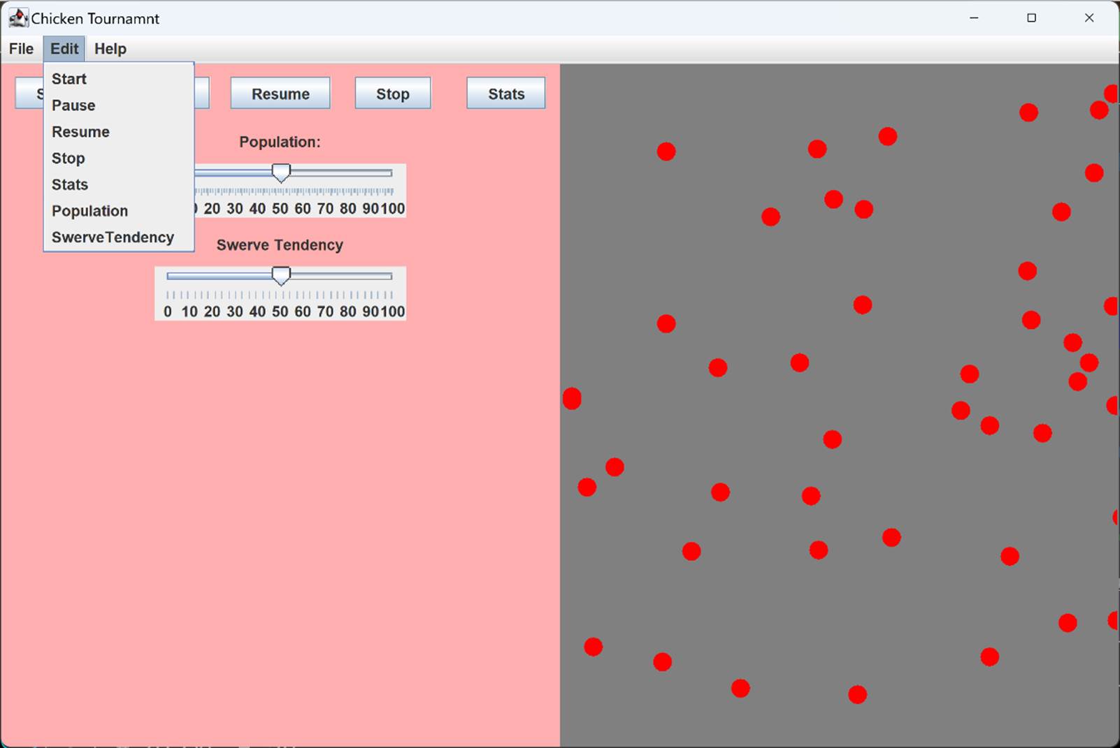Image resolution: width=1120 pixels, height=748 pixels.
Task: Click the Population: label above the slider
Action: tap(280, 142)
